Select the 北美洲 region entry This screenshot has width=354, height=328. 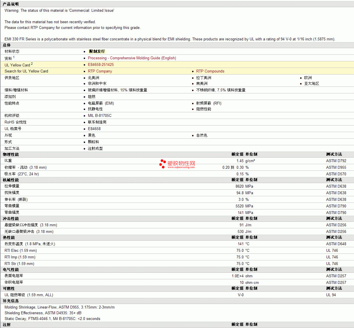[93, 78]
